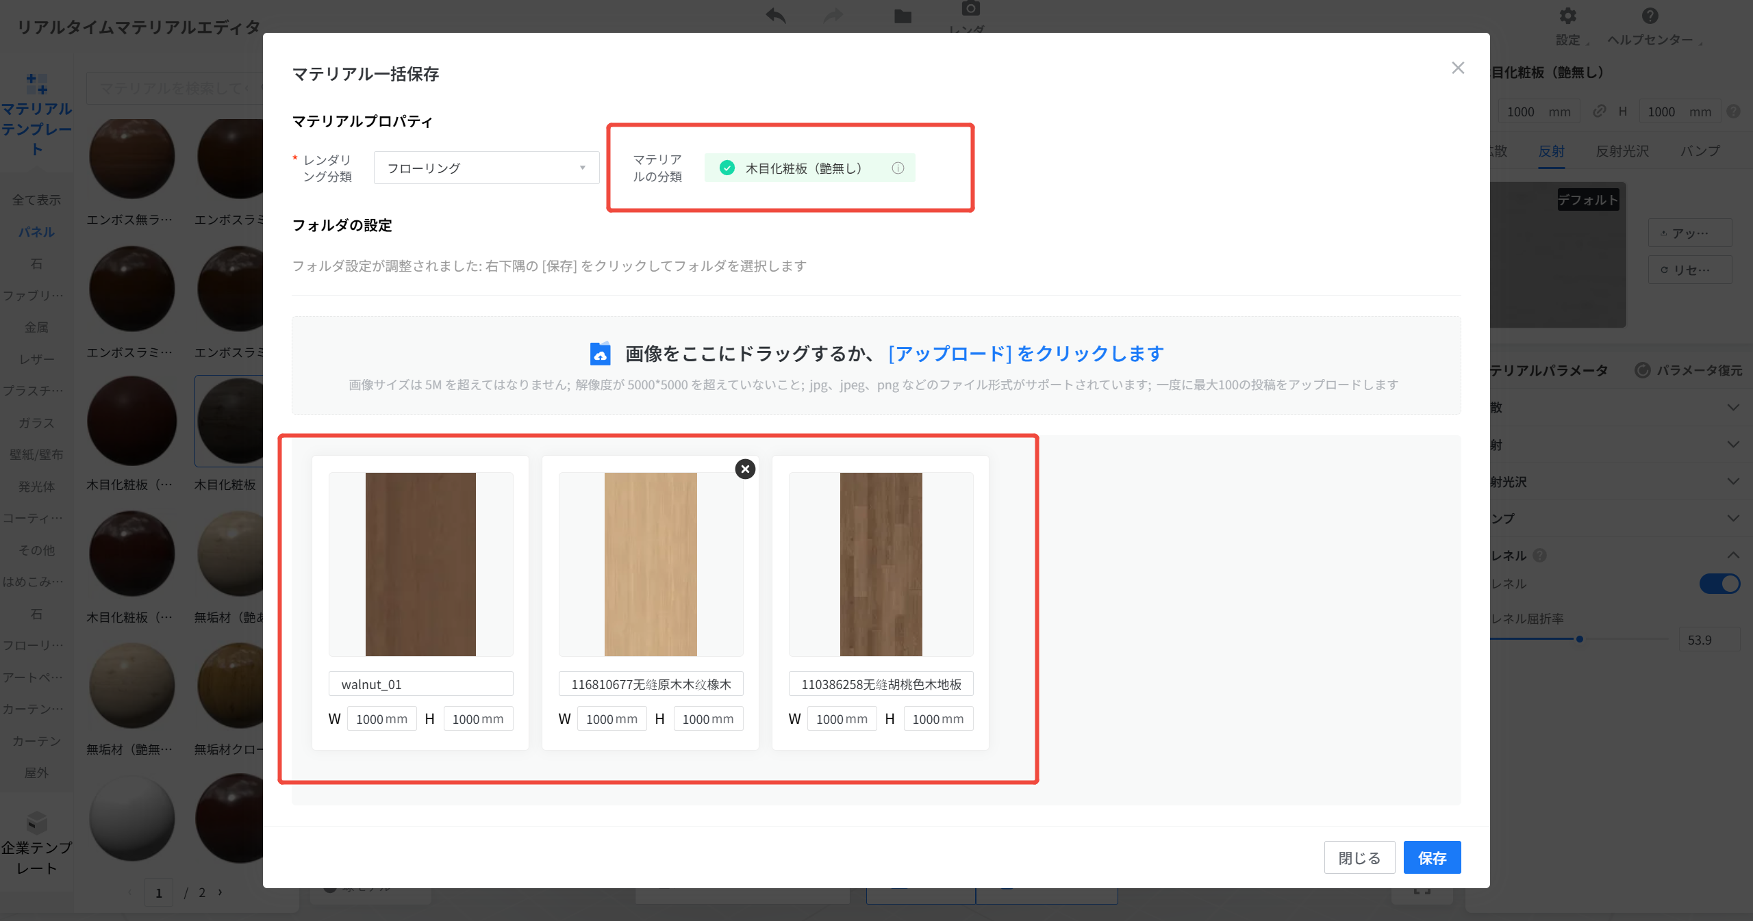Select the エンボス無ラ… material sphere
The width and height of the screenshot is (1753, 921).
[131, 157]
